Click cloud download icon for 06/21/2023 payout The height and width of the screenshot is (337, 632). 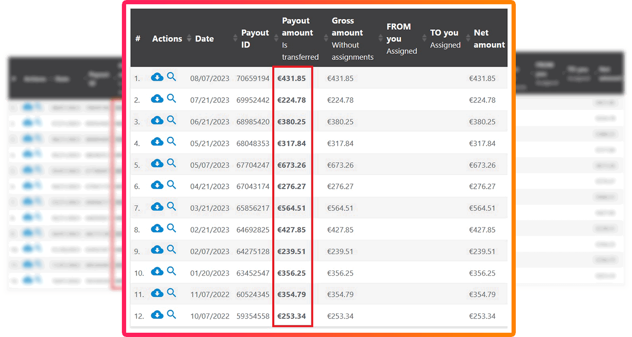pos(157,121)
